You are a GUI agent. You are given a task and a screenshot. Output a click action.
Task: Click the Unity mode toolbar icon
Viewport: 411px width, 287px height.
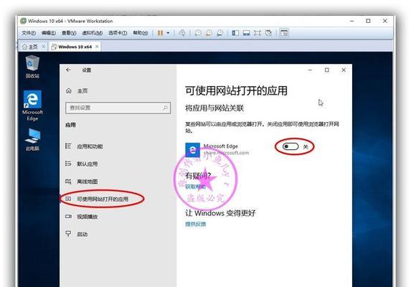coord(268,33)
